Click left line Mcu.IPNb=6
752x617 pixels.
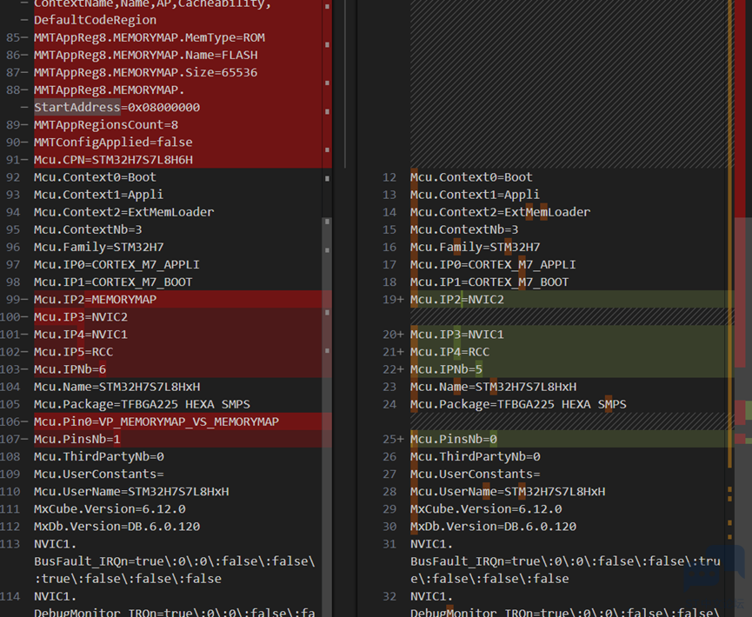point(70,369)
